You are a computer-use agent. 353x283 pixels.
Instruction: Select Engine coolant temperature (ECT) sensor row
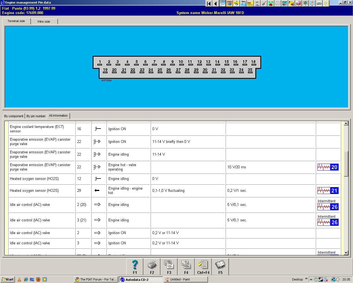[x=174, y=129]
